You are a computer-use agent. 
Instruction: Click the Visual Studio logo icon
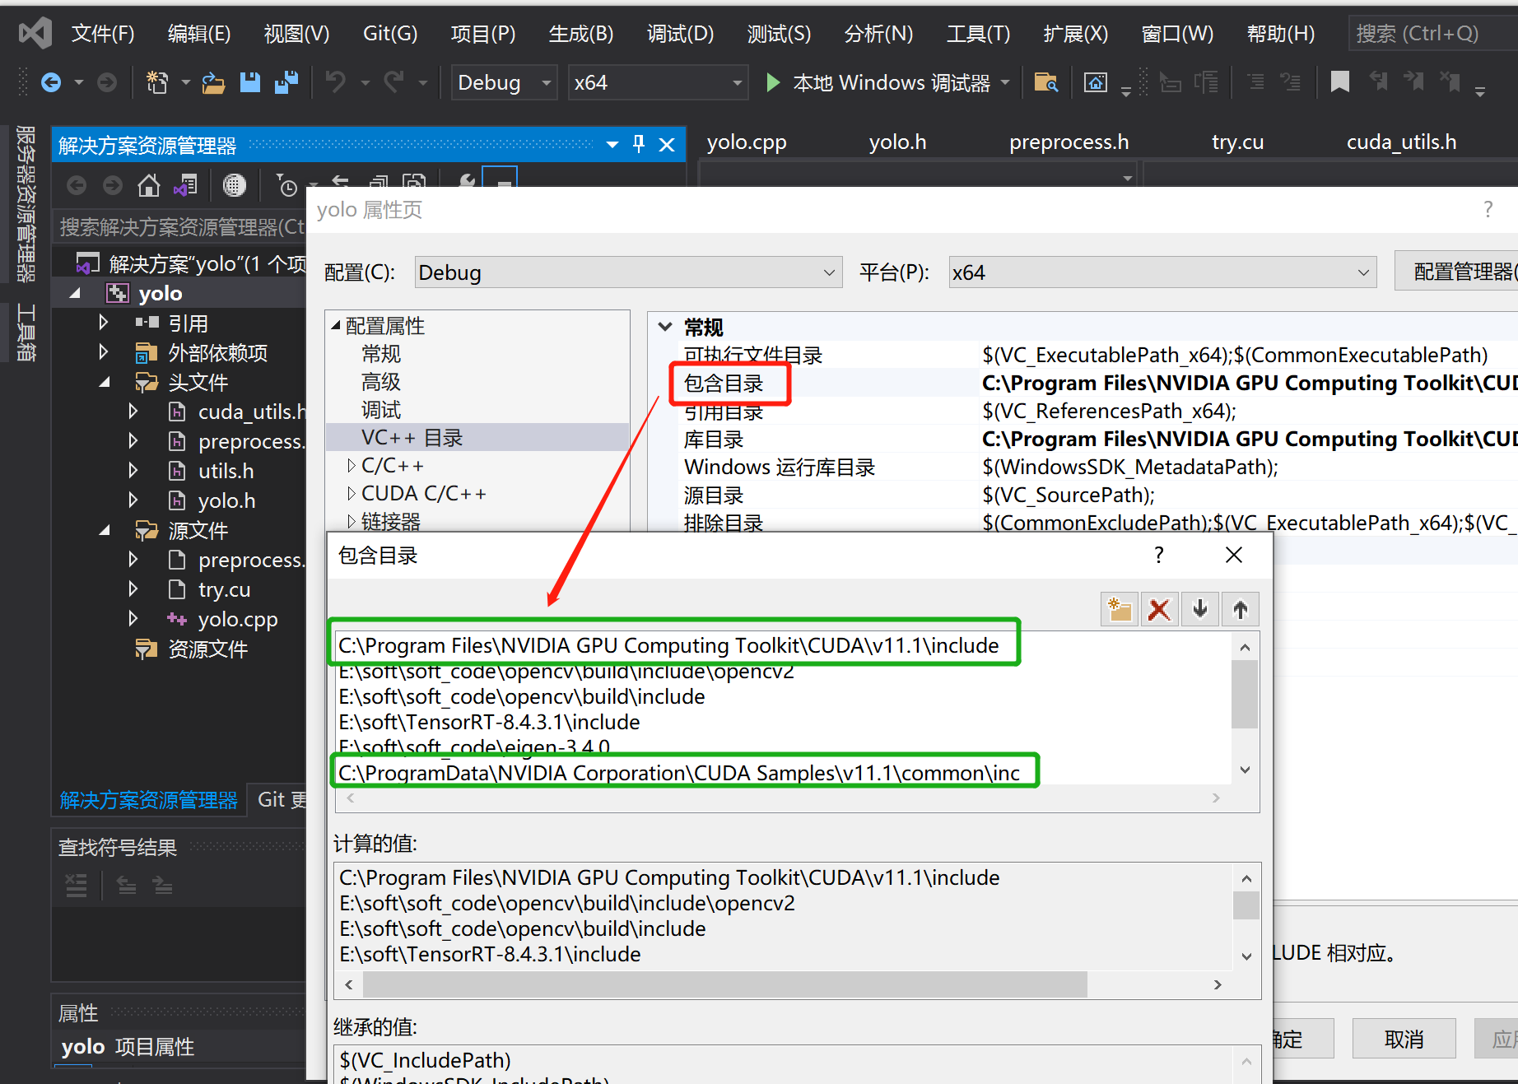(x=35, y=33)
